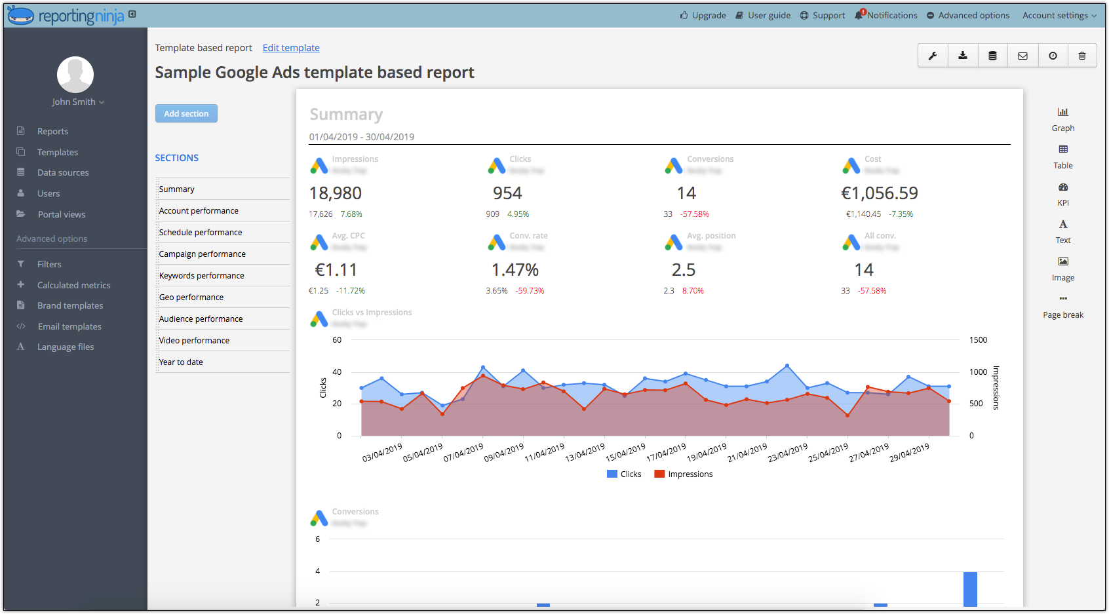
Task: Download the report using the download icon
Action: point(962,55)
